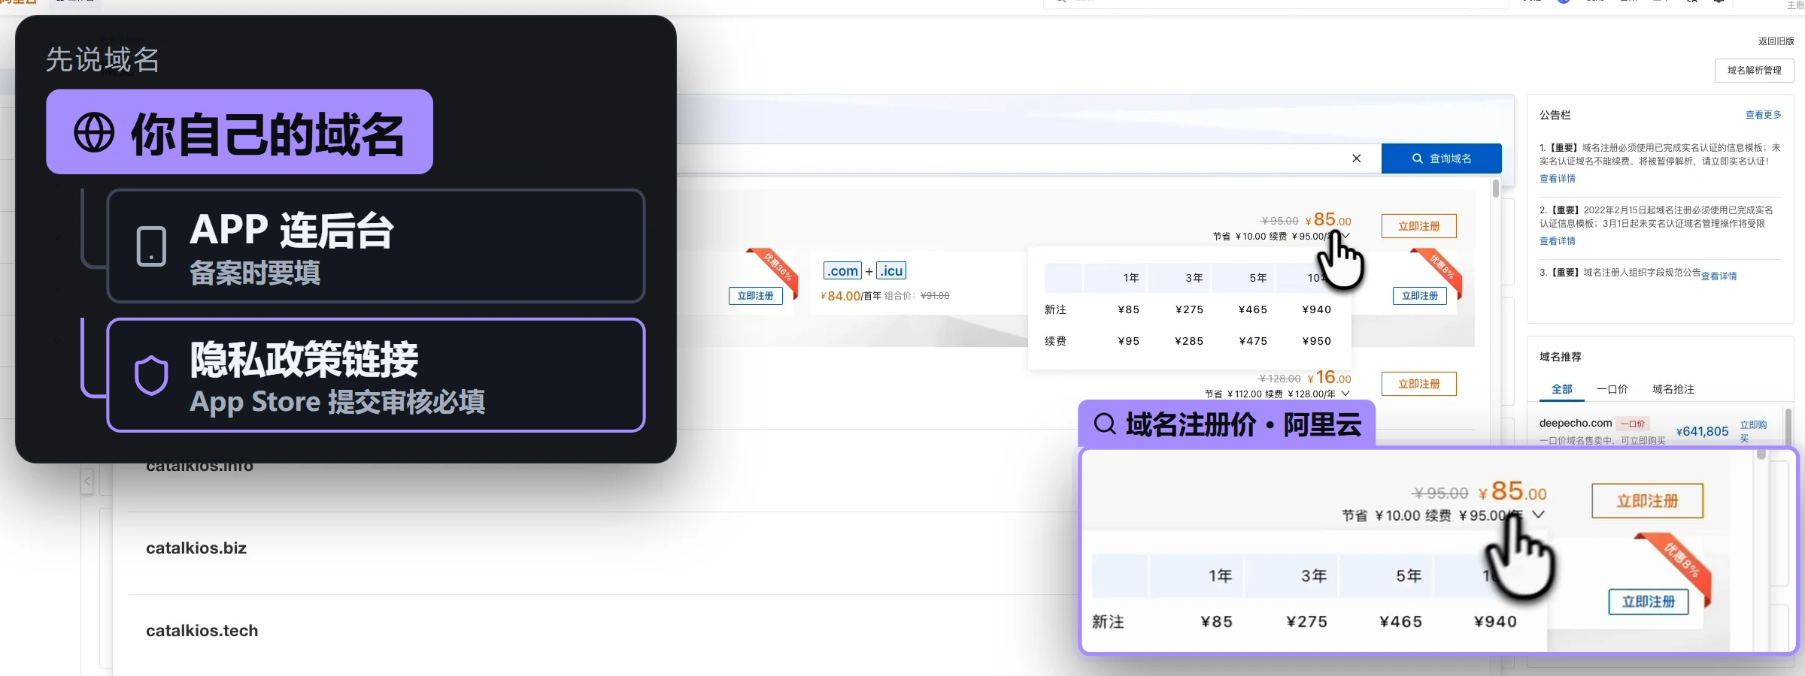Click the 域名推荐 panel heading
This screenshot has width=1805, height=676.
tap(1560, 357)
